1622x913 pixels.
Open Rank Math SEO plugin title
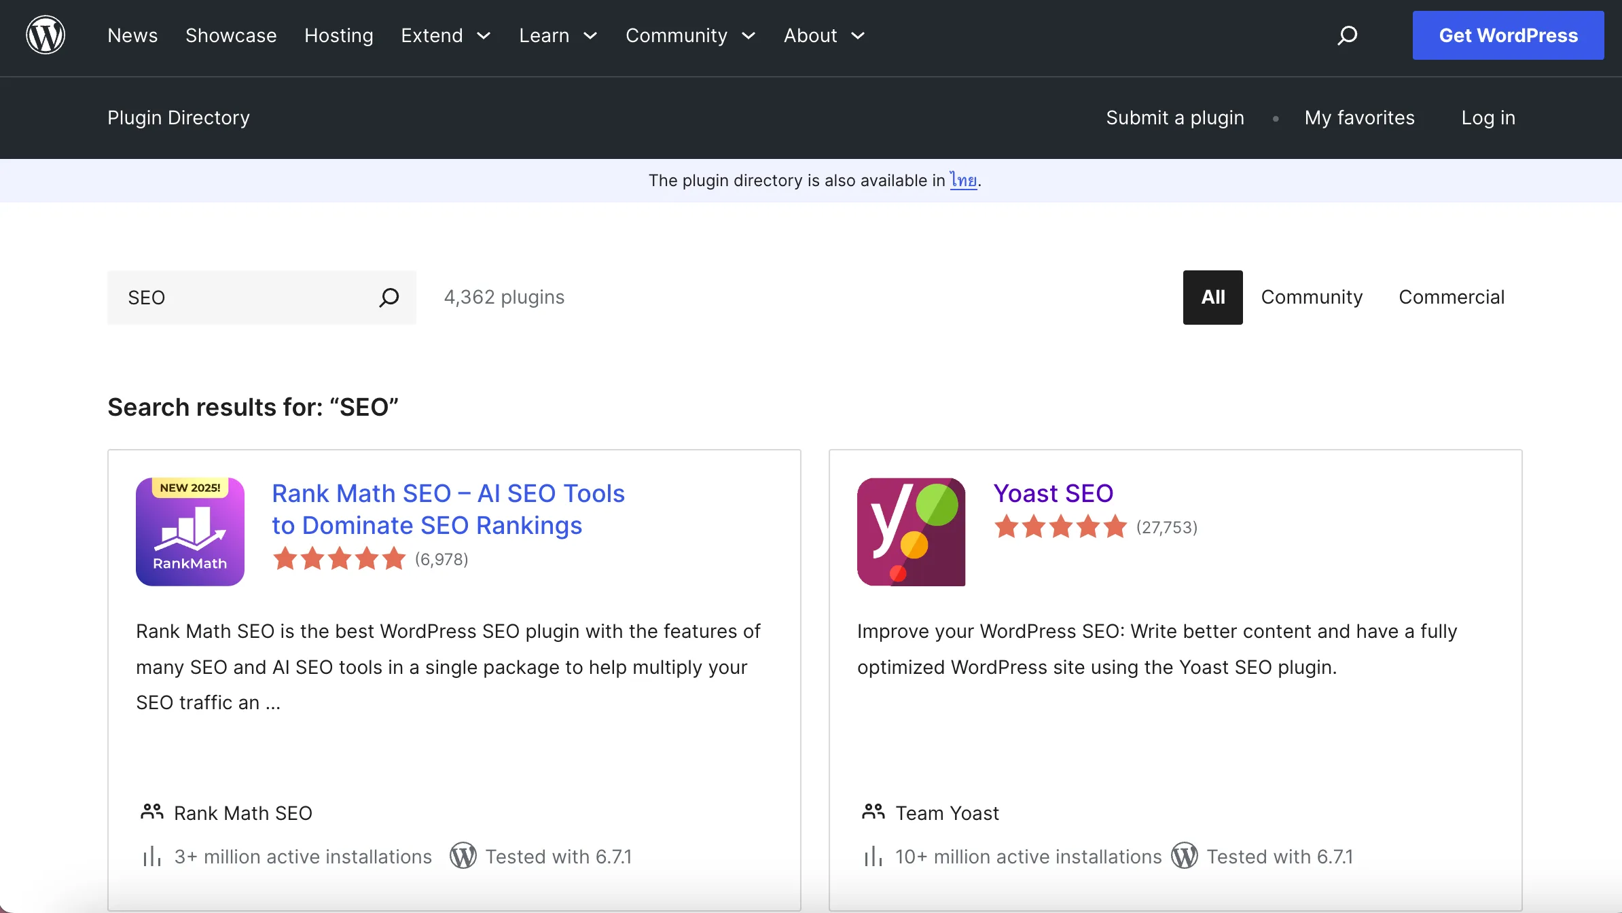[x=448, y=509]
